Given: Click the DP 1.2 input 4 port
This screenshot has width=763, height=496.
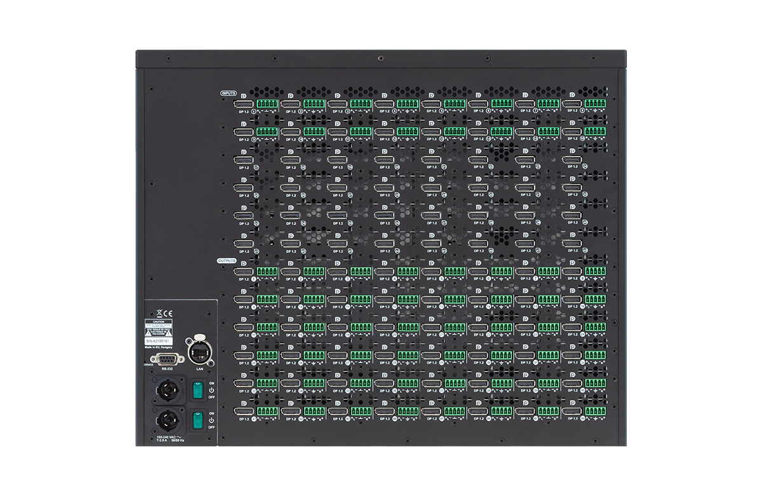Looking at the screenshot, I should [x=385, y=104].
